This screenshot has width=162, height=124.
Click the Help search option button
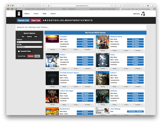(x=36, y=37)
